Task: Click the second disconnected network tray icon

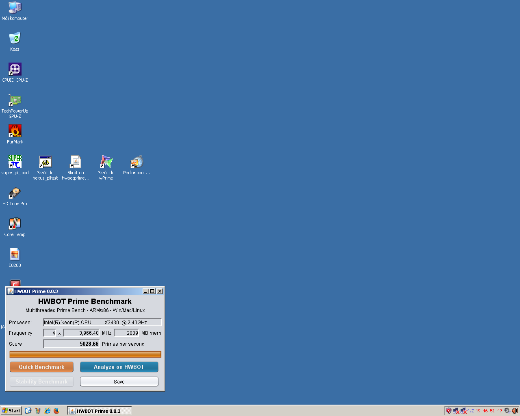Action: coord(464,411)
